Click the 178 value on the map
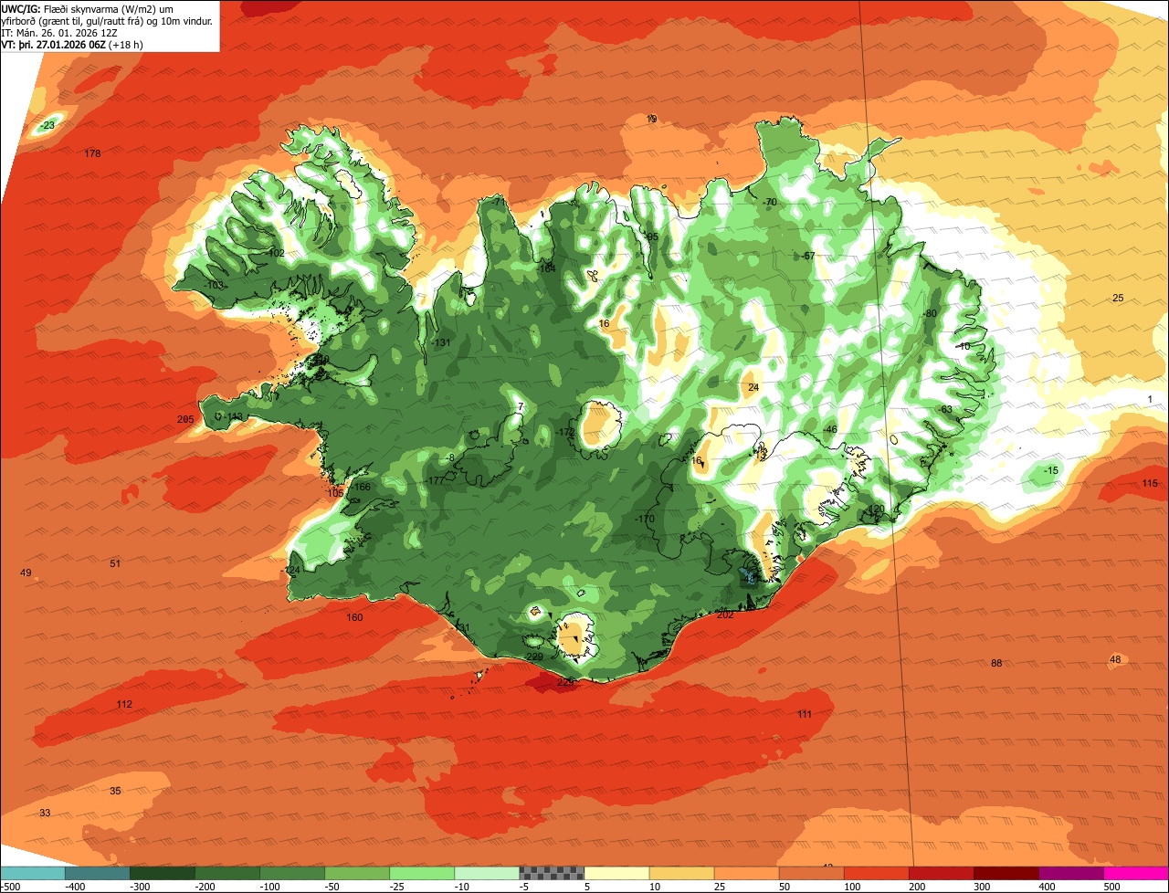This screenshot has width=1169, height=893. [92, 153]
